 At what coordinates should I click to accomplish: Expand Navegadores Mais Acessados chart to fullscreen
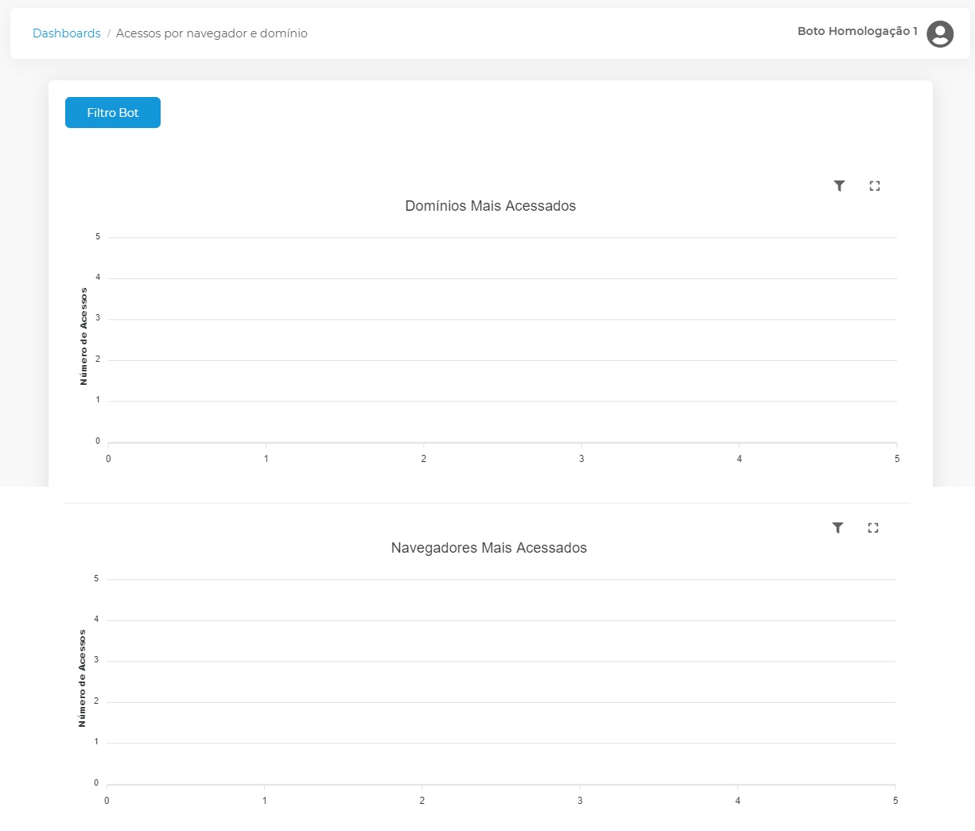tap(872, 528)
